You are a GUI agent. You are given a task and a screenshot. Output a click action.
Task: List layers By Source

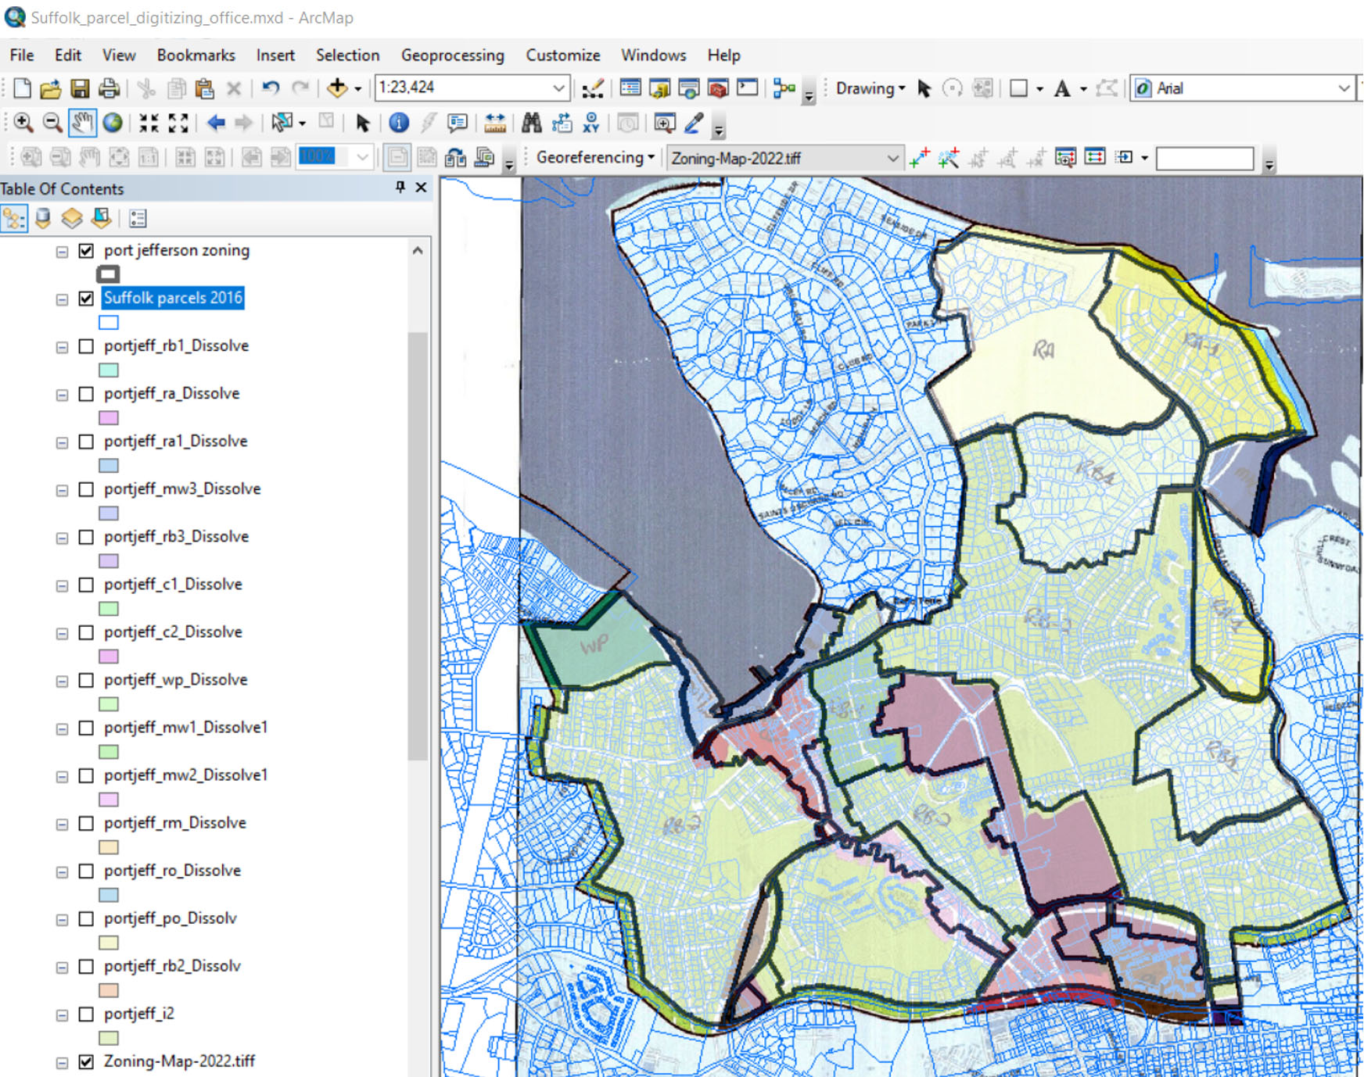[43, 219]
